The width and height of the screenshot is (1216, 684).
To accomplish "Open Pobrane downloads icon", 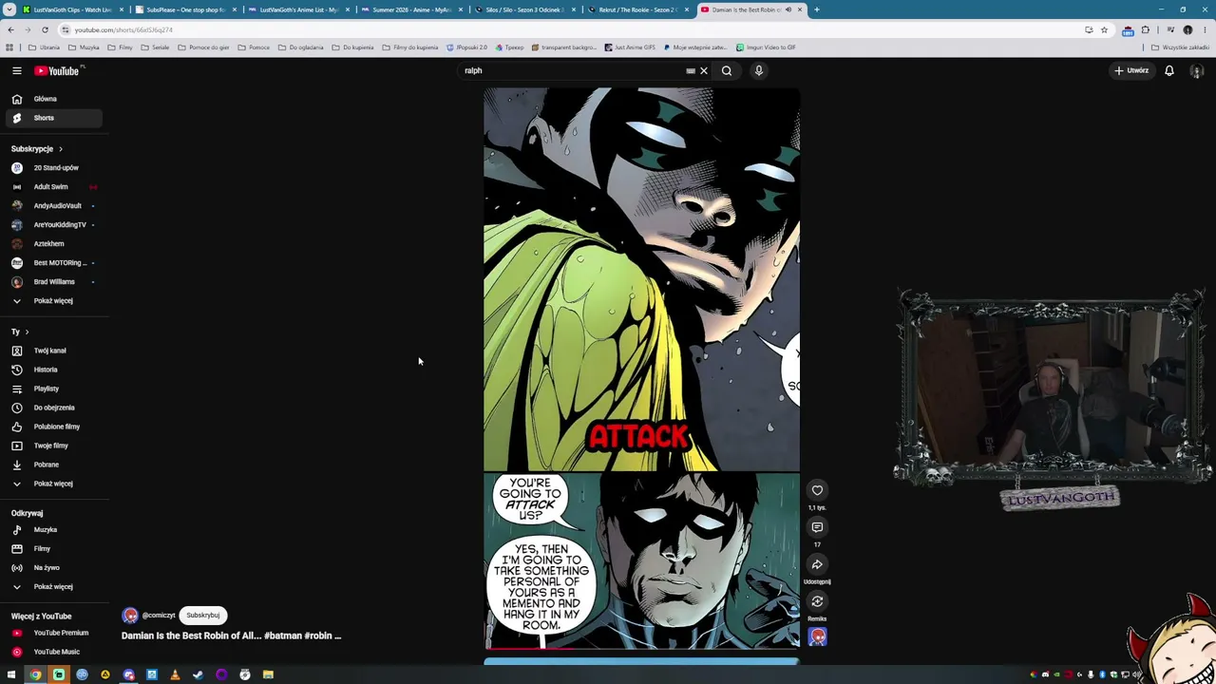I will click(17, 465).
